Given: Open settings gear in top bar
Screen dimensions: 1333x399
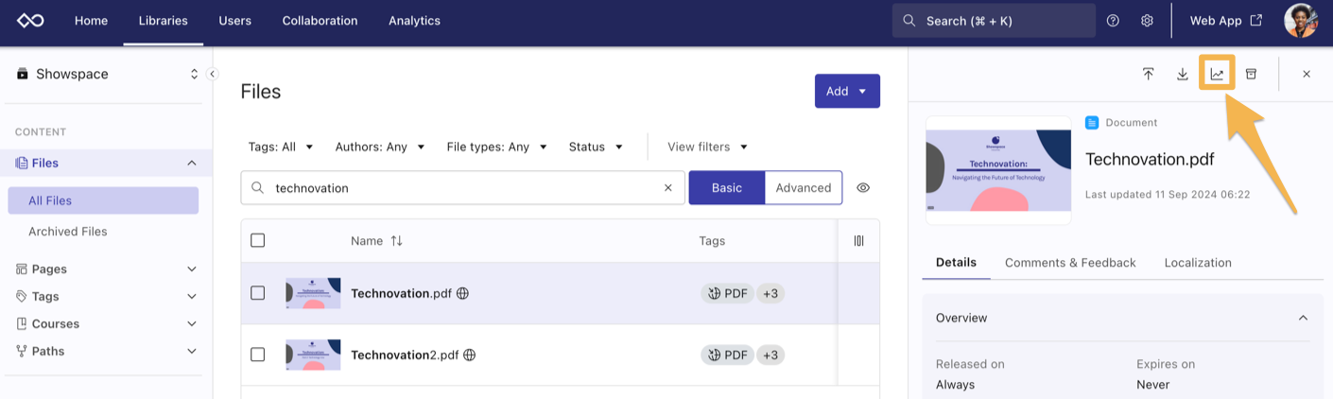Looking at the screenshot, I should click(x=1147, y=21).
